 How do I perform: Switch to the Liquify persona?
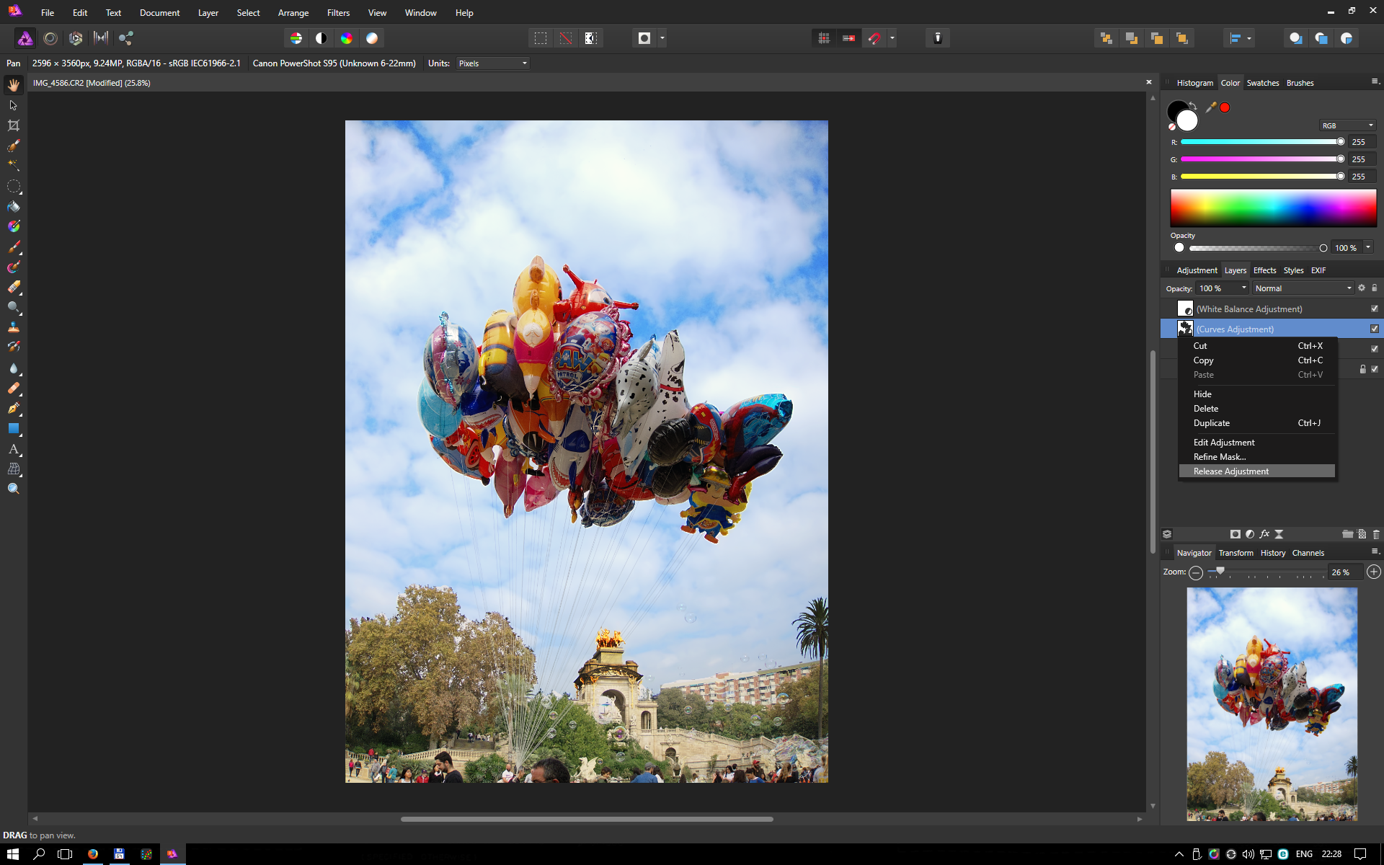(50, 38)
